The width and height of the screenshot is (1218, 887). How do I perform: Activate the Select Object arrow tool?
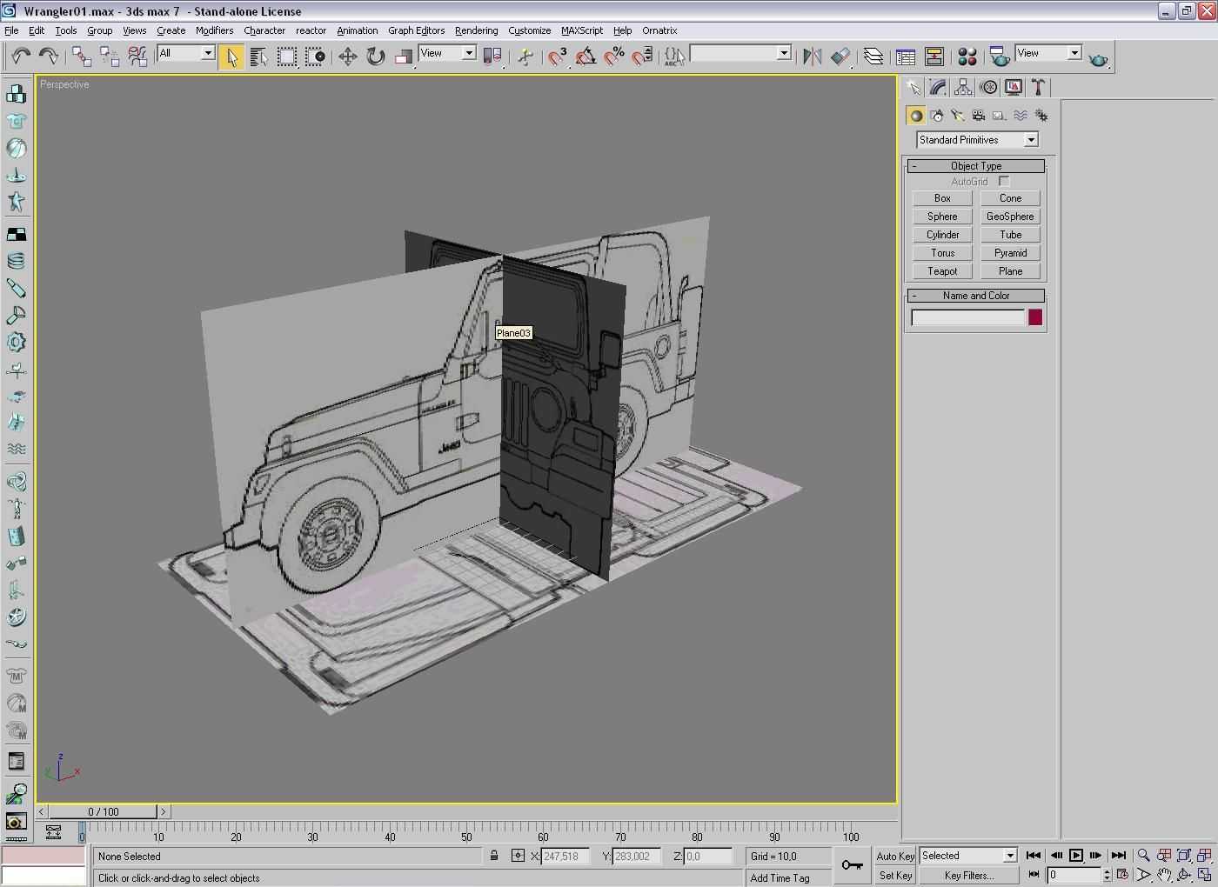coord(231,57)
